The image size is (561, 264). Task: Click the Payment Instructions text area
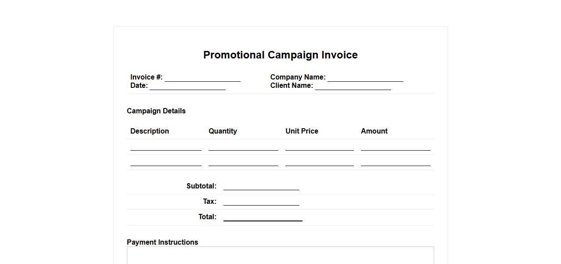pyautogui.click(x=280, y=256)
